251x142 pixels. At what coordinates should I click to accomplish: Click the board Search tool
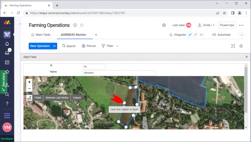(x=69, y=46)
